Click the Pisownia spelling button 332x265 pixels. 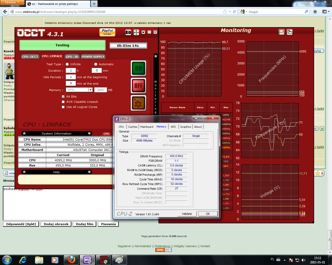108,224
